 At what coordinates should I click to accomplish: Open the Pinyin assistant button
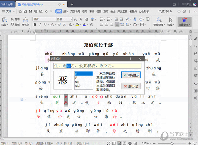(x=184, y=22)
